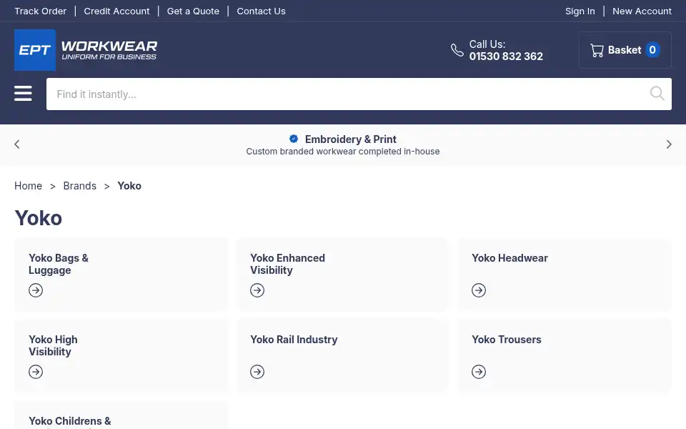686x429 pixels.
Task: Open Yoko Bags & Luggage title
Action: point(59,264)
